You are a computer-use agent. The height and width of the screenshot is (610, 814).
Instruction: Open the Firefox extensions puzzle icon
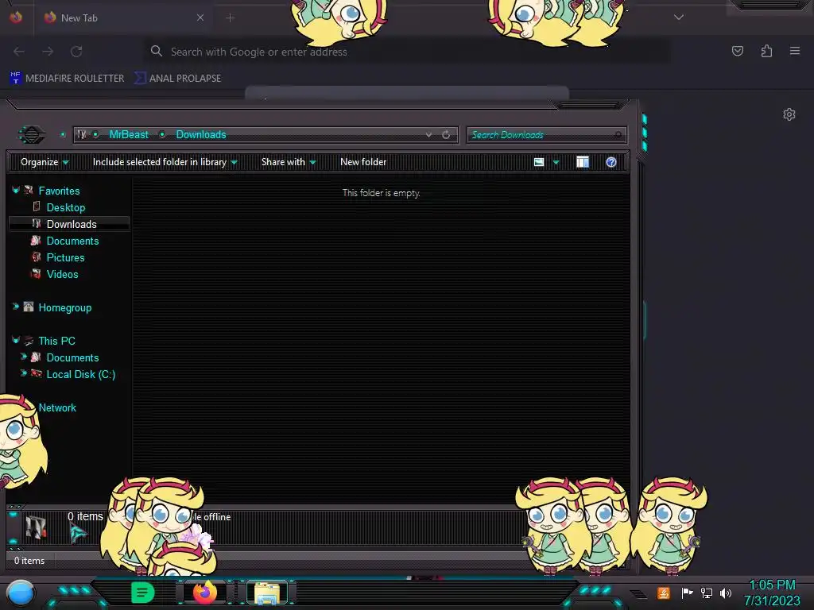tap(766, 51)
